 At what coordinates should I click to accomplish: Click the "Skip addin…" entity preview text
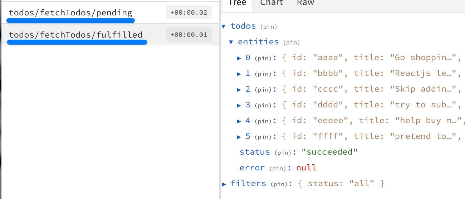(x=424, y=89)
